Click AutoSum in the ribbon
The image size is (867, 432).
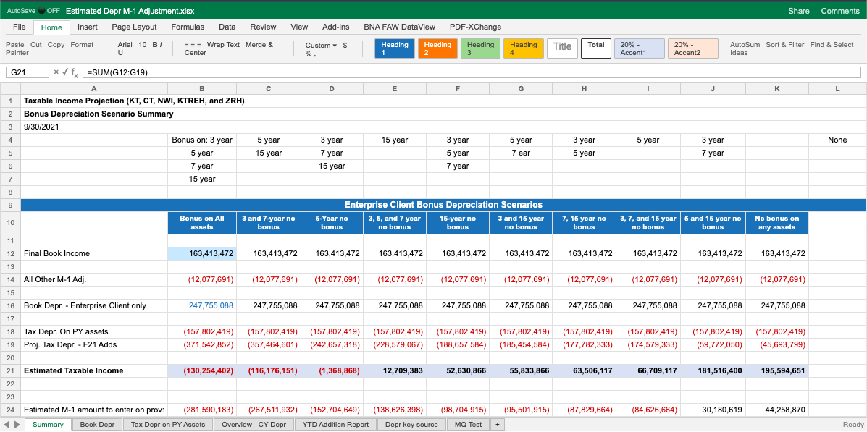[745, 45]
